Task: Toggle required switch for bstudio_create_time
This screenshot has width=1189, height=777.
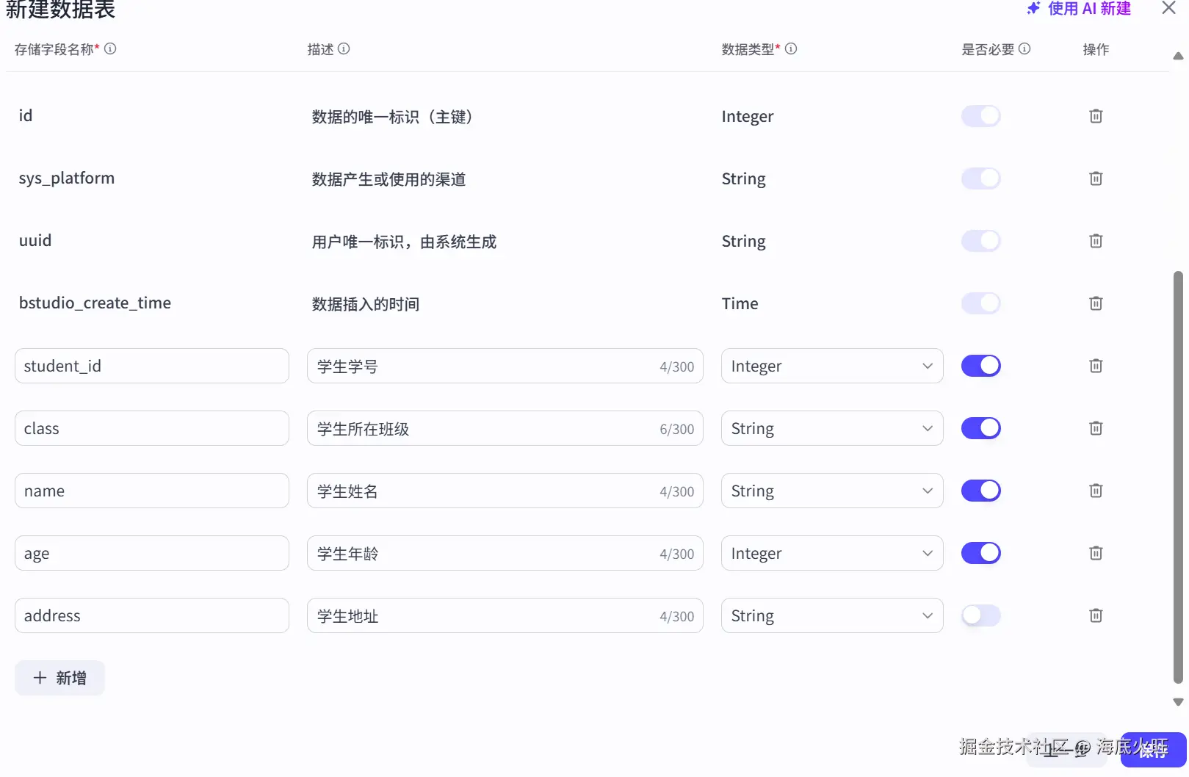Action: click(981, 303)
